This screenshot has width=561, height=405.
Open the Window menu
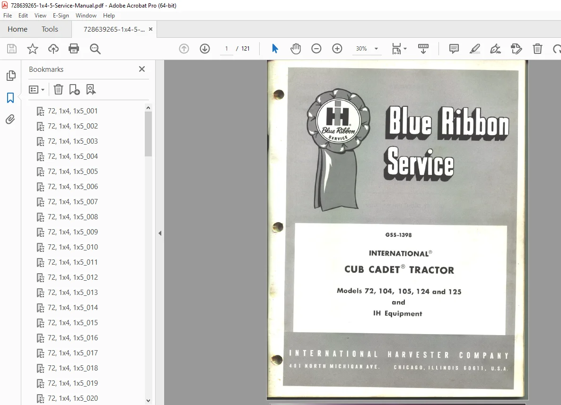coord(86,16)
